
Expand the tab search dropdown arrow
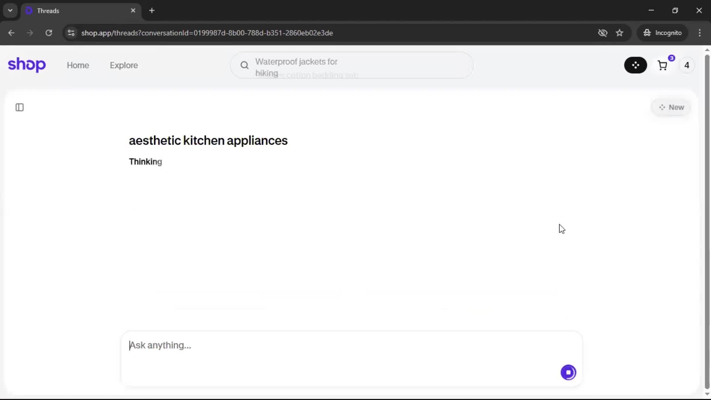tap(10, 10)
